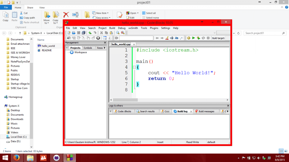Click the editor horizontal scrollbar thumb

pyautogui.click(x=125, y=100)
